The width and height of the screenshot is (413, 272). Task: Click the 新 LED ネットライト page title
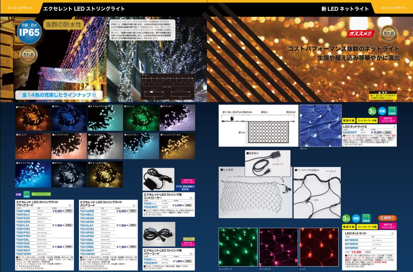tap(345, 9)
